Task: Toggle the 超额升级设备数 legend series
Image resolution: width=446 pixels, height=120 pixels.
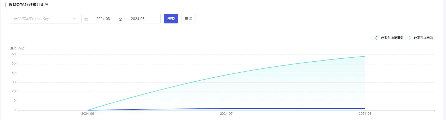Action: 389,38
